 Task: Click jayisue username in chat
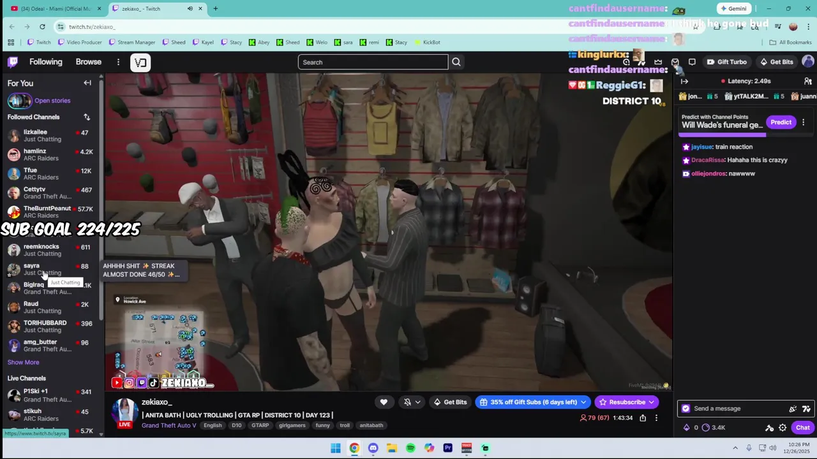pos(701,147)
